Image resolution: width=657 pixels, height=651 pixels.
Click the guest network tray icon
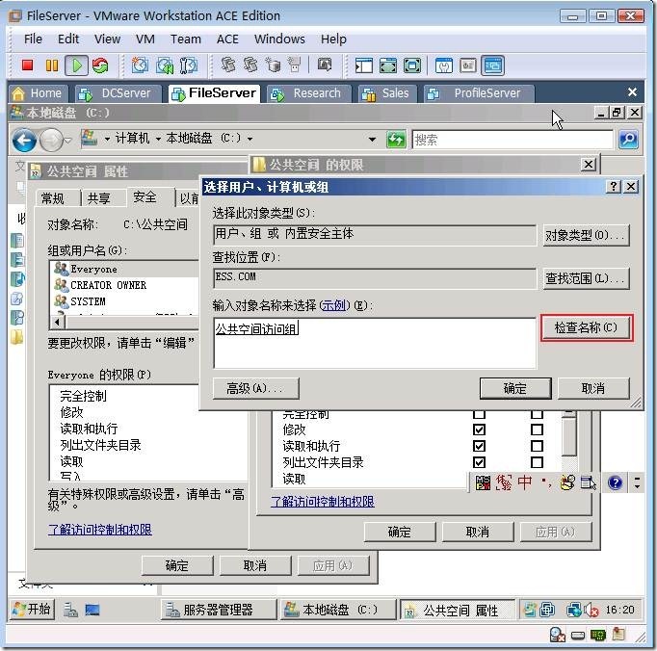pos(573,610)
